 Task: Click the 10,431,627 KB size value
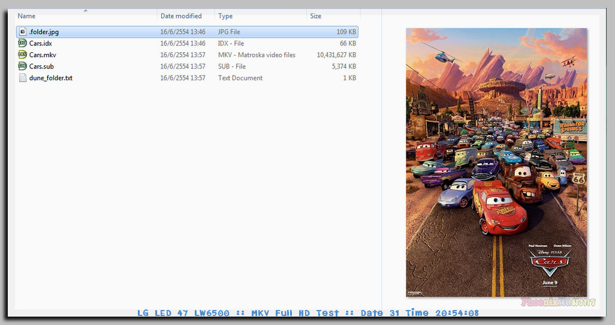pyautogui.click(x=336, y=55)
